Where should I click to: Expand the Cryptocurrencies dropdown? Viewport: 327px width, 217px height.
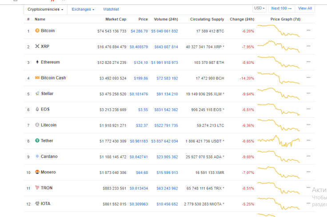(45, 9)
